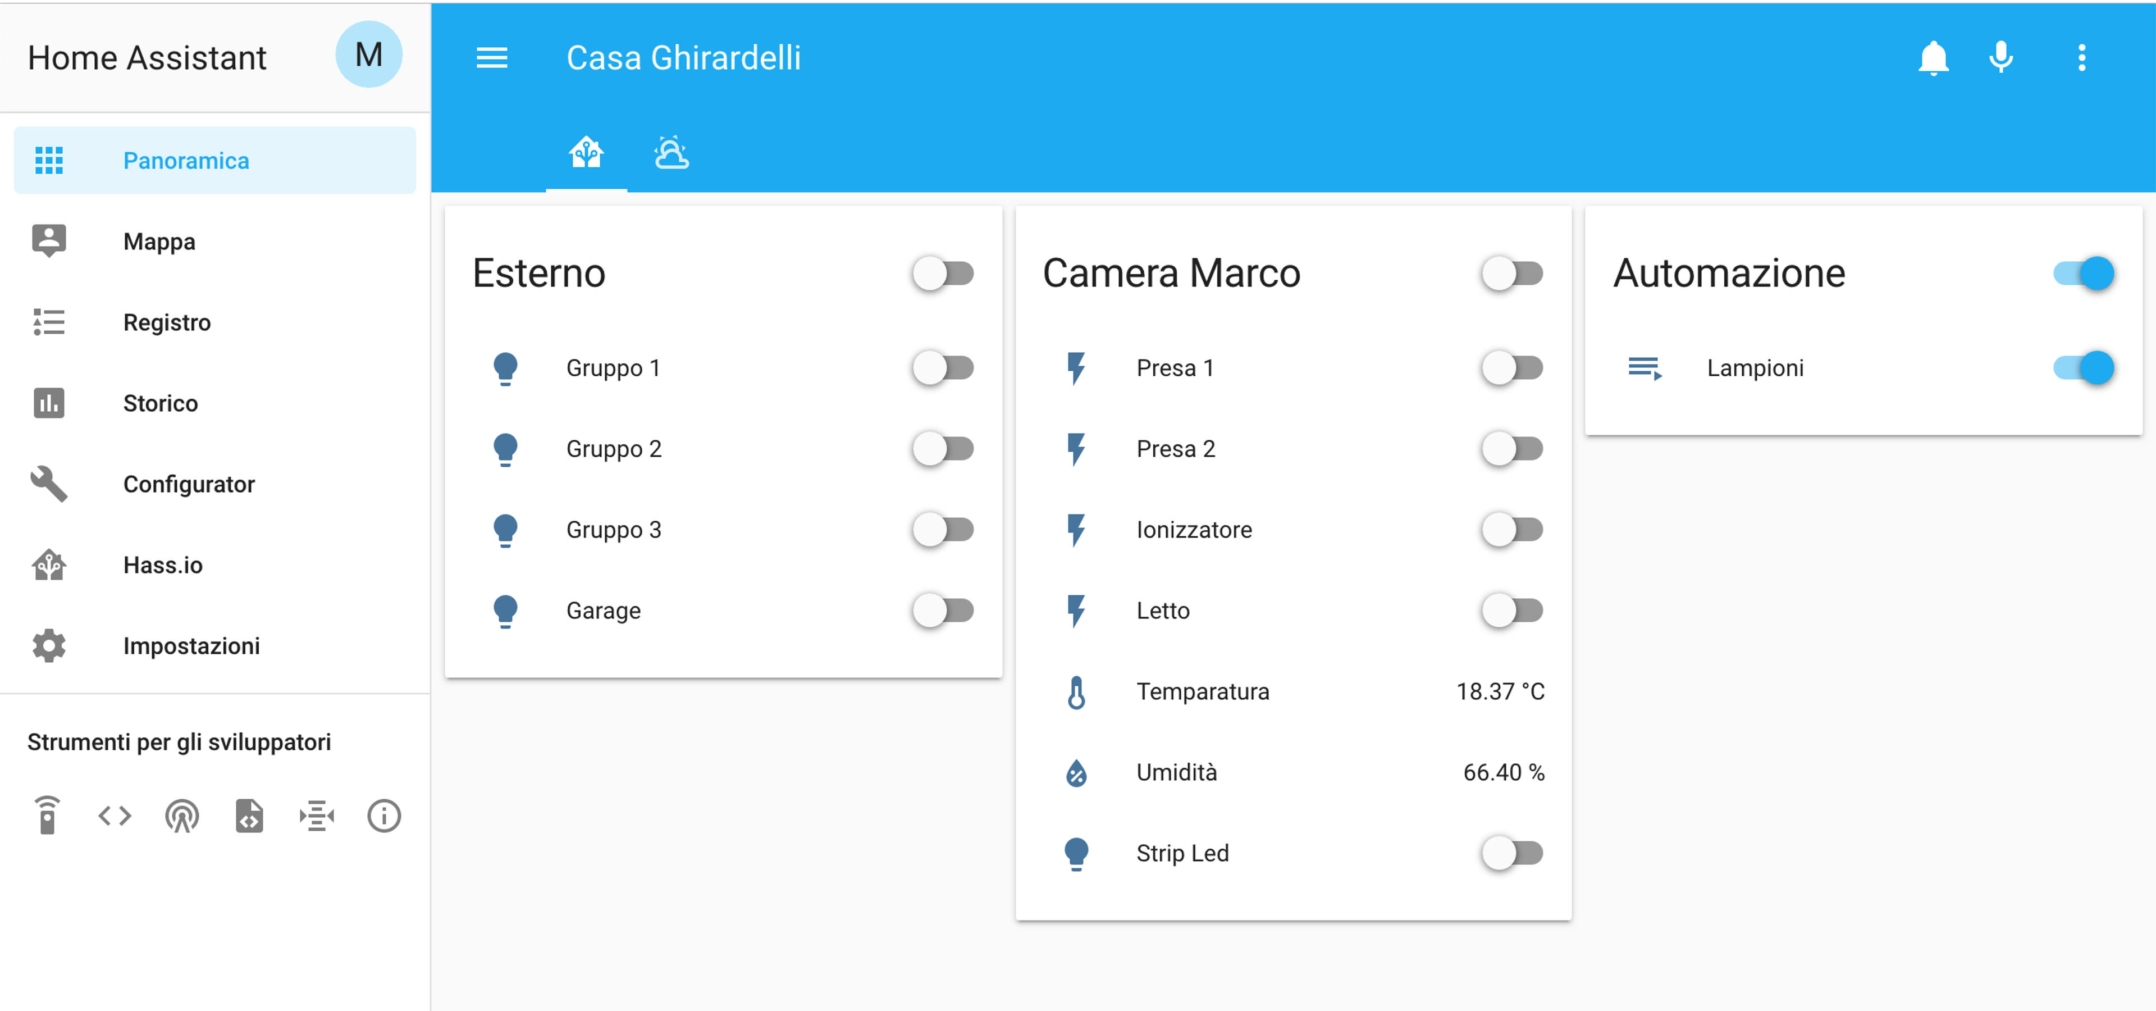Open the Services developer tool (remote icon)
Image resolution: width=2156 pixels, height=1011 pixels.
tap(48, 815)
